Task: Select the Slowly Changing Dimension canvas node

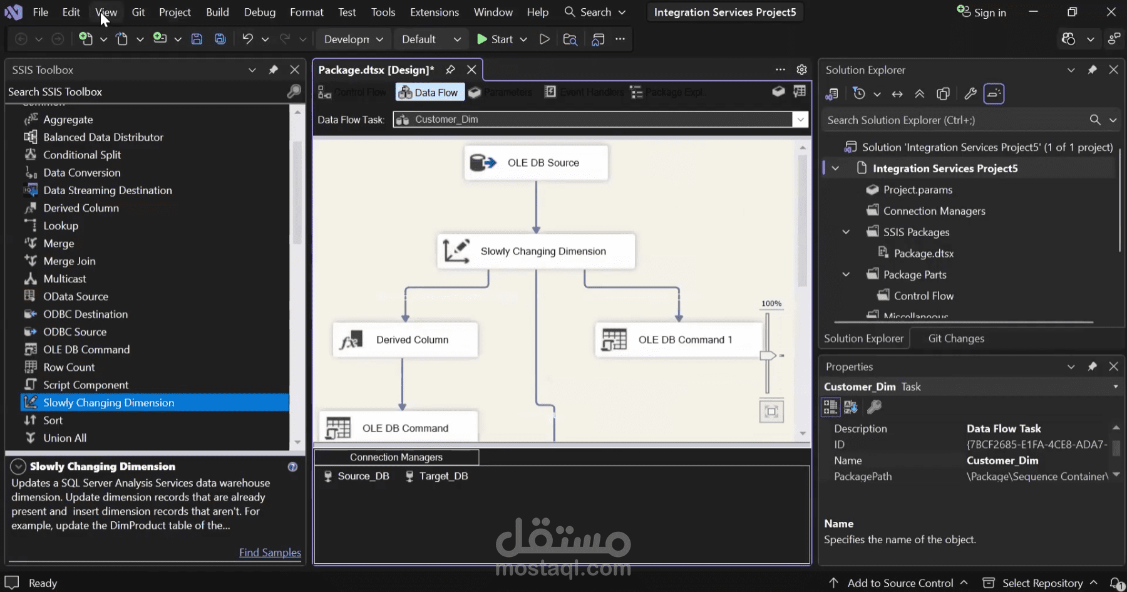Action: click(x=536, y=251)
